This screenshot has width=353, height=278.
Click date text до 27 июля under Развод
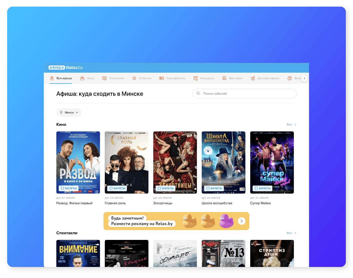(66, 198)
